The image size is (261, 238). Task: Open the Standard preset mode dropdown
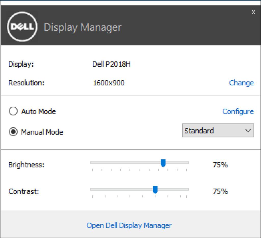click(x=218, y=130)
